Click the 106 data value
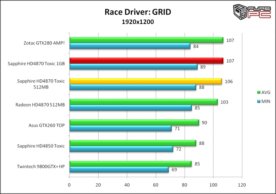This screenshot has width=276, height=194. (229, 81)
